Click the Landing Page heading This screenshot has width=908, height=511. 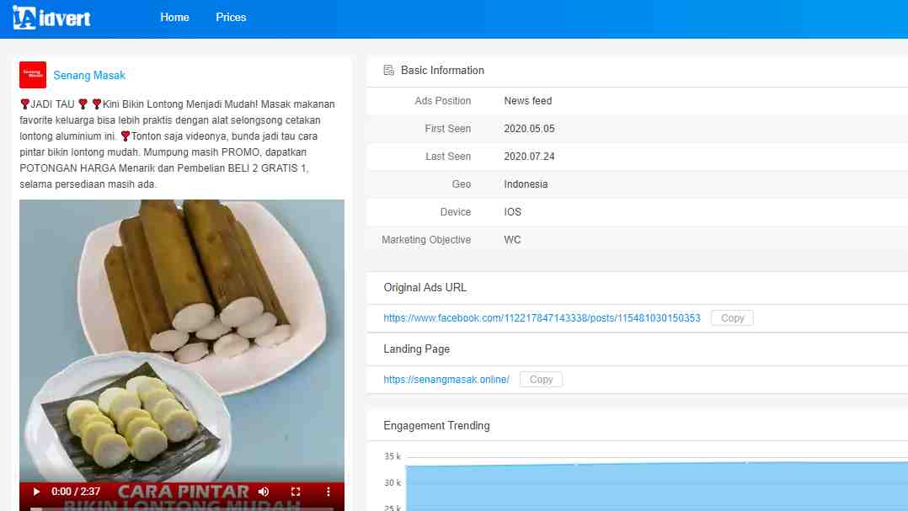pos(416,349)
